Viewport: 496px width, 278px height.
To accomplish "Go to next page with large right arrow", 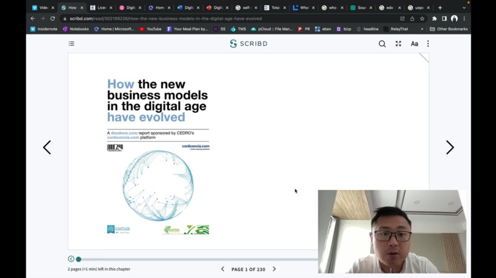I will 450,147.
